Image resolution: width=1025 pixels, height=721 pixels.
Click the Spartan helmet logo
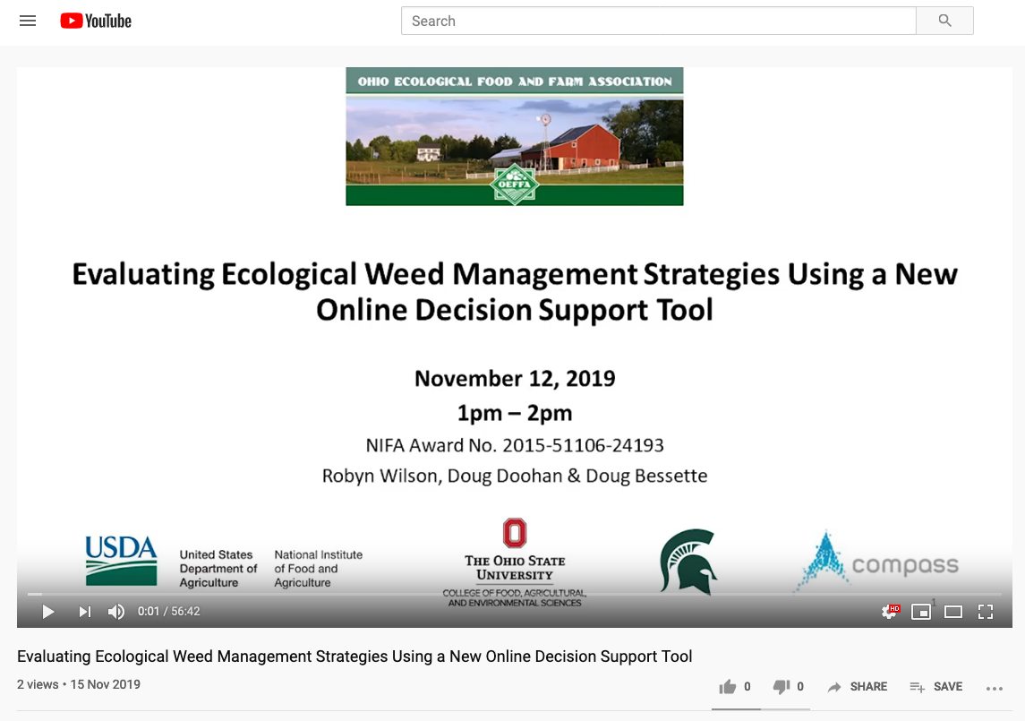688,562
